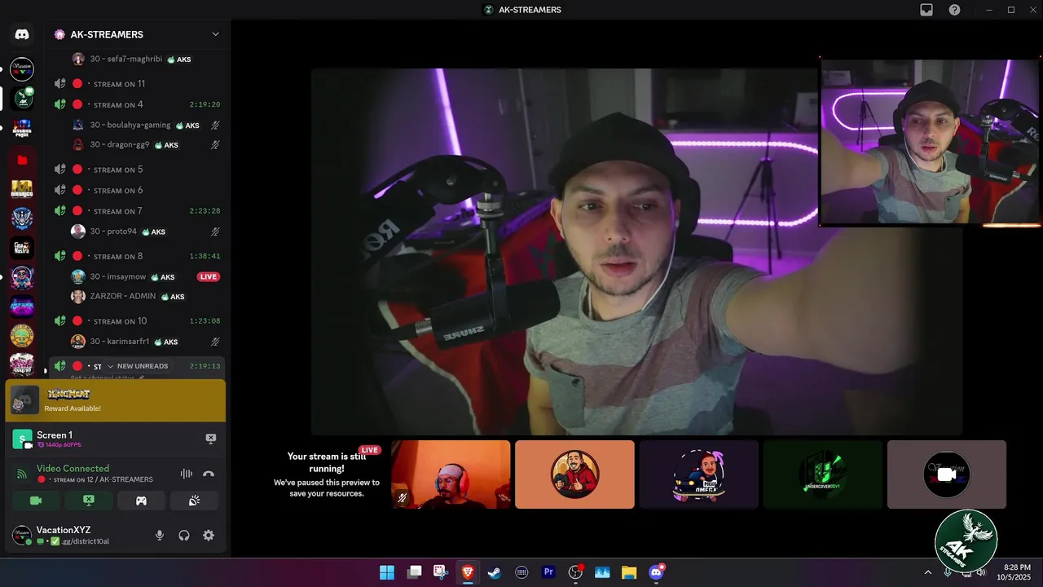Start an Activity with gamepad icon
The height and width of the screenshot is (587, 1043).
(x=141, y=501)
